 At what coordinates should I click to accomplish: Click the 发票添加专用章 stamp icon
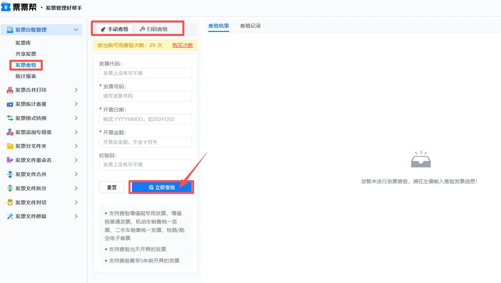point(10,132)
